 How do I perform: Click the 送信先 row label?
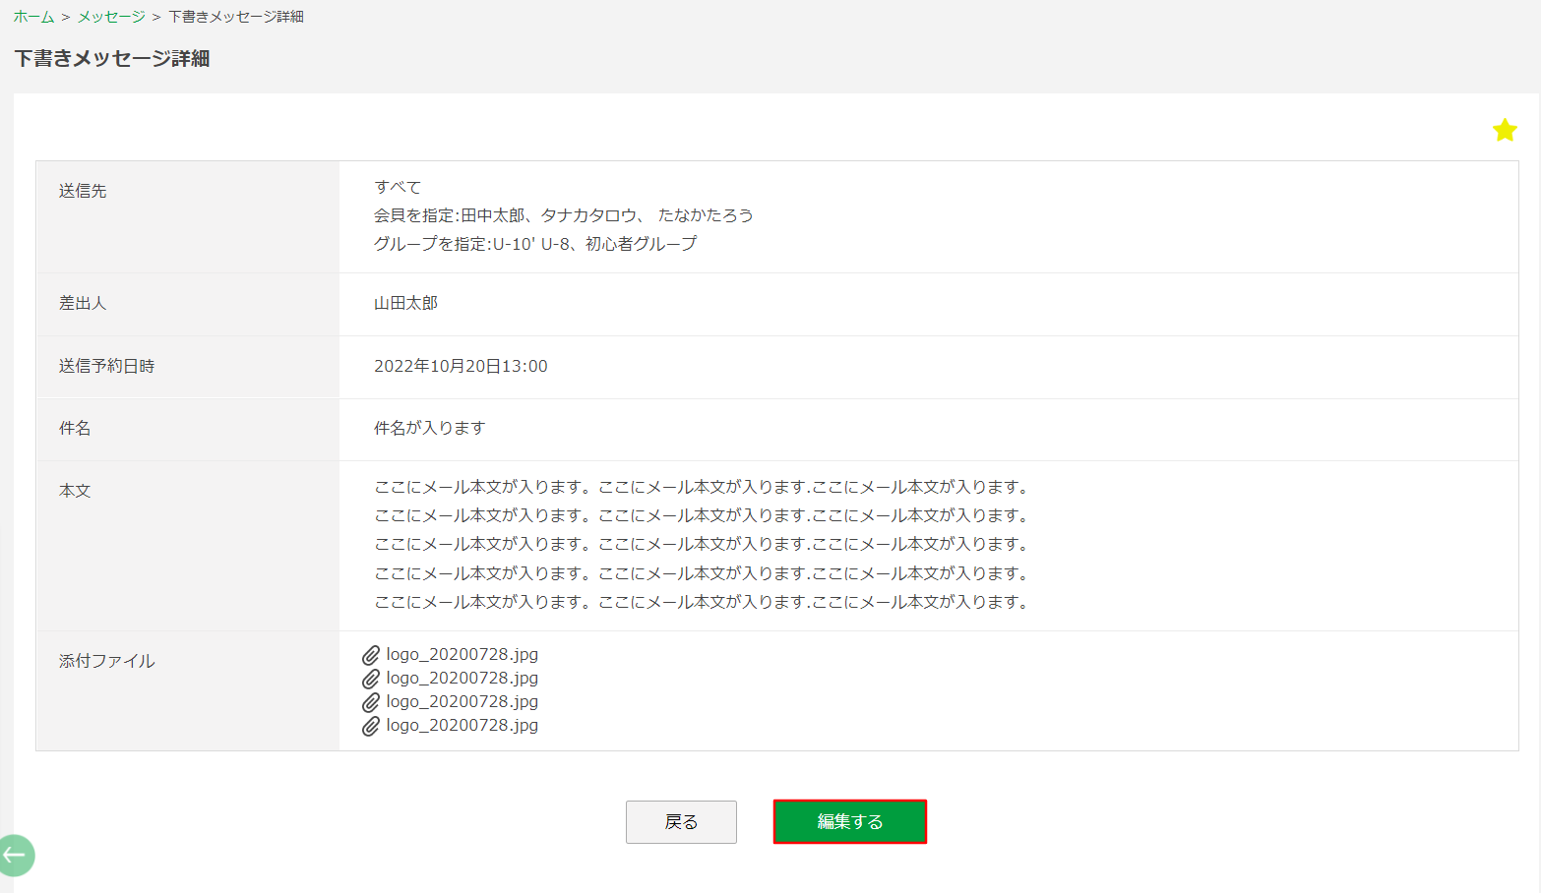(x=83, y=191)
